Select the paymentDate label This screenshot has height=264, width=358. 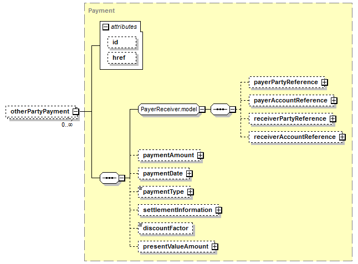pyautogui.click(x=163, y=173)
